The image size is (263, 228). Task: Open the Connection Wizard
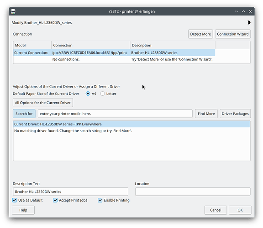(x=233, y=34)
